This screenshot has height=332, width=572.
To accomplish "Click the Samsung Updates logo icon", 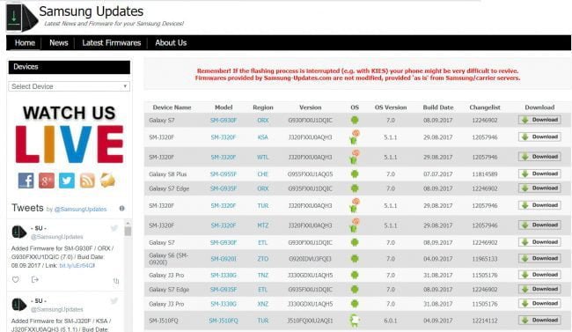I will [21, 17].
